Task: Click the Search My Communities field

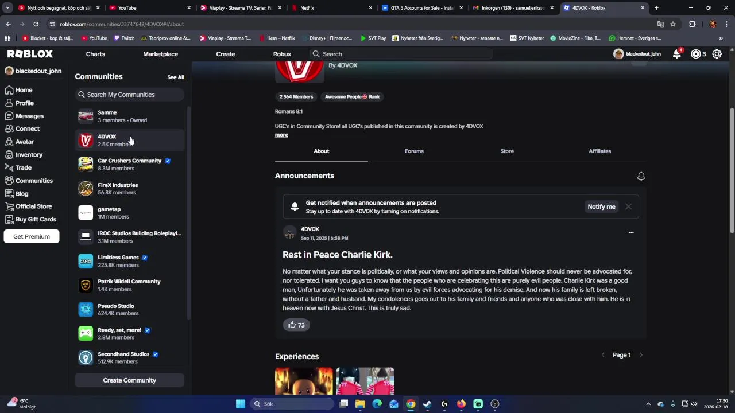Action: point(129,95)
